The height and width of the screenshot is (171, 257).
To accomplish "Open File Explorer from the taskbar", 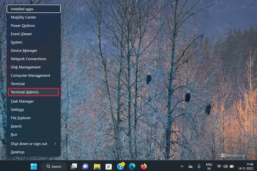I will pos(97,167).
